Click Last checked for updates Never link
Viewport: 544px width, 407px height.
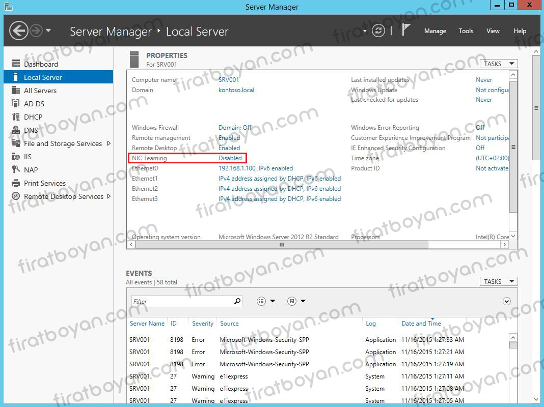[x=484, y=99]
